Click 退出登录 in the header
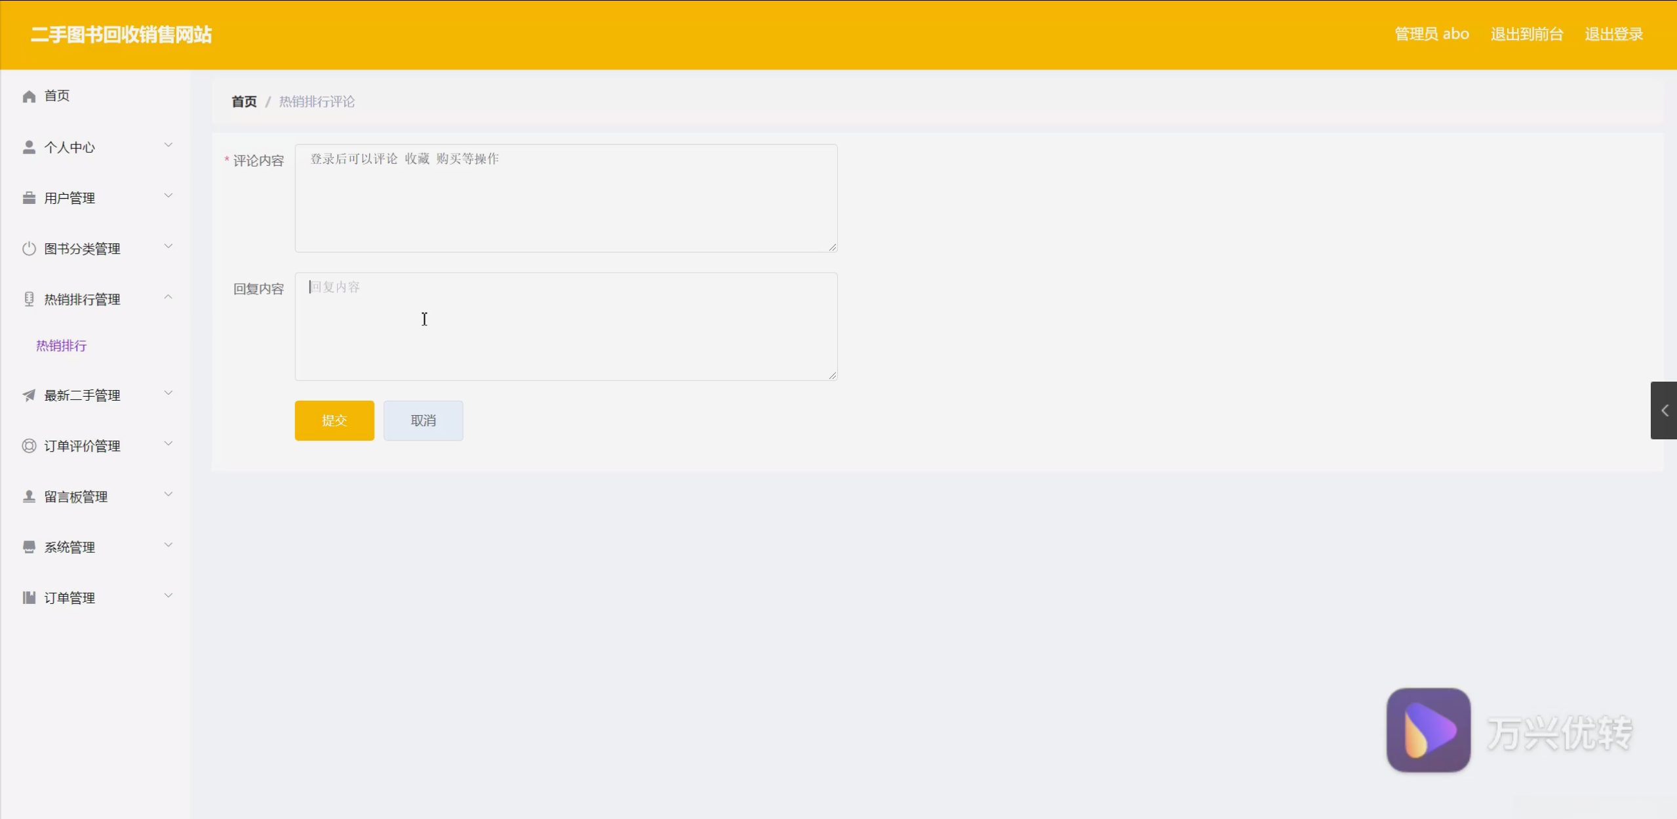Viewport: 1677px width, 819px height. tap(1613, 34)
